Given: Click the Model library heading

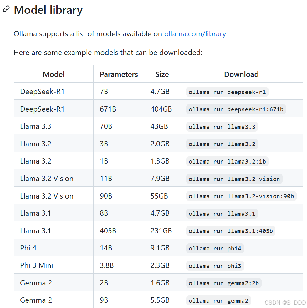Looking at the screenshot, I should click(48, 10).
